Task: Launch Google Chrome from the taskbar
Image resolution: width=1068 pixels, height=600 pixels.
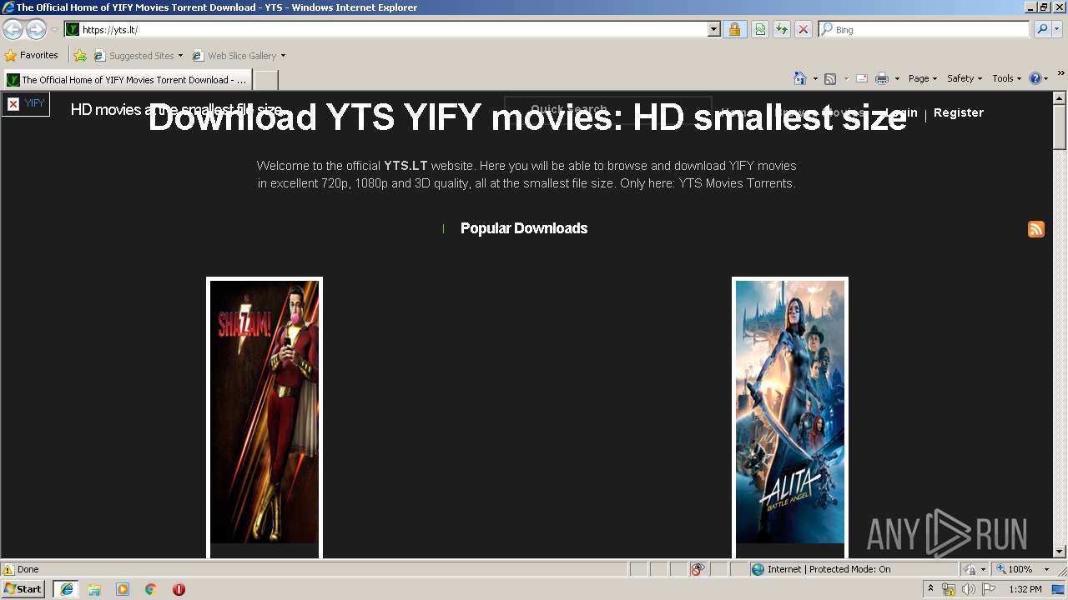Action: [151, 589]
